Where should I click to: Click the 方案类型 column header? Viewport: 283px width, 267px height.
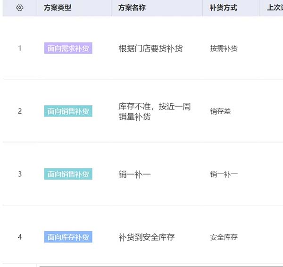(x=58, y=8)
